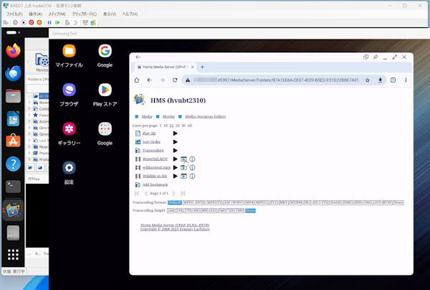Reload the Home Media Server page

(x=175, y=80)
